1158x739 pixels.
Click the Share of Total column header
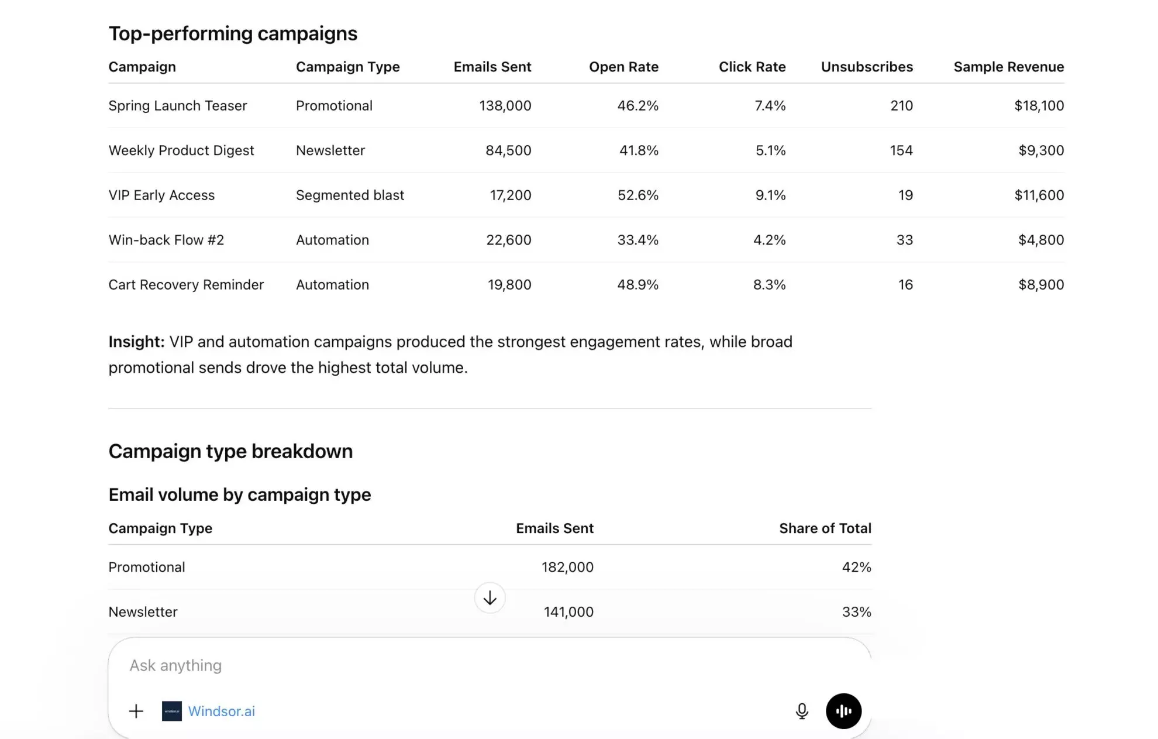(x=825, y=528)
